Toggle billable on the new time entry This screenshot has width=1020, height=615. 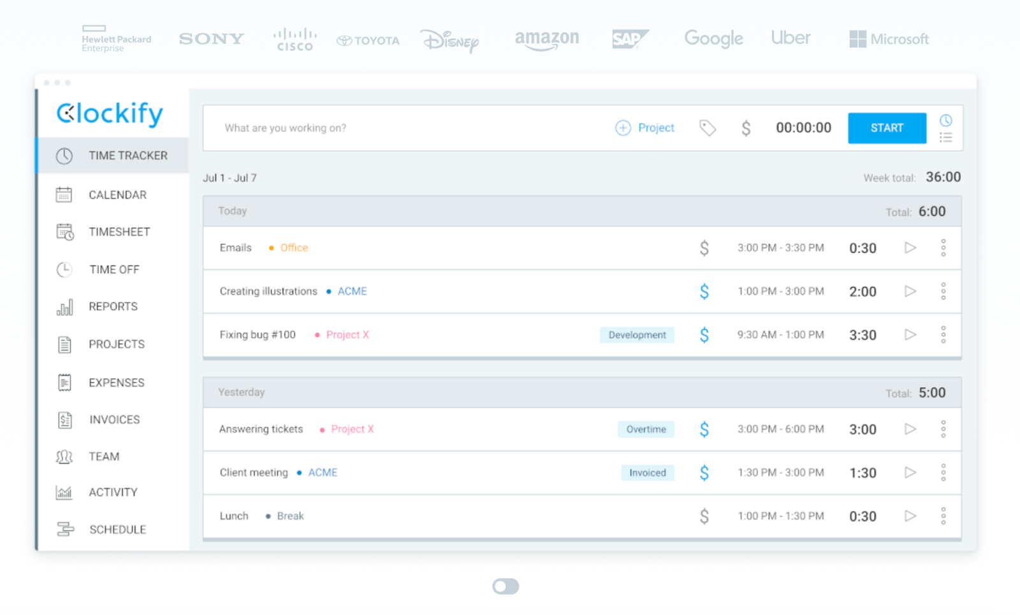746,128
